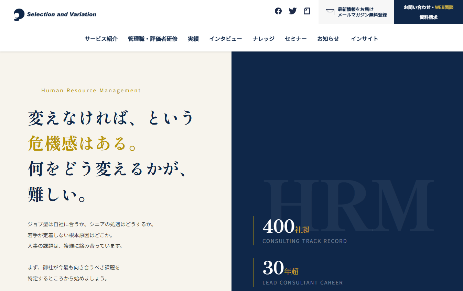The image size is (463, 291).
Task: Click 特定するところから始めましょう。 line
Action: click(x=68, y=278)
